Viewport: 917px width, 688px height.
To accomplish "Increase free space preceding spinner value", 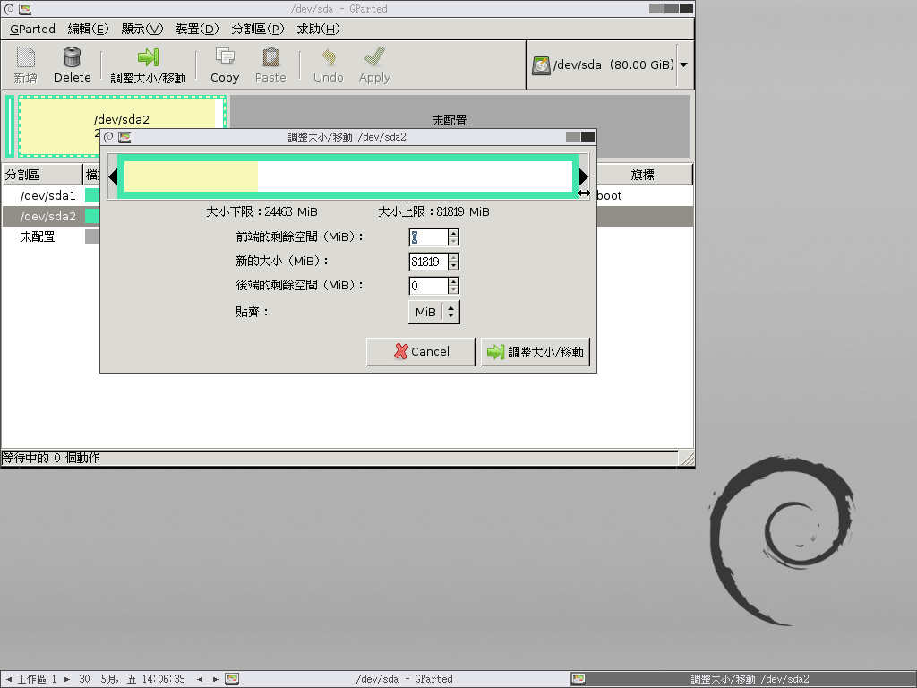I will tap(453, 233).
